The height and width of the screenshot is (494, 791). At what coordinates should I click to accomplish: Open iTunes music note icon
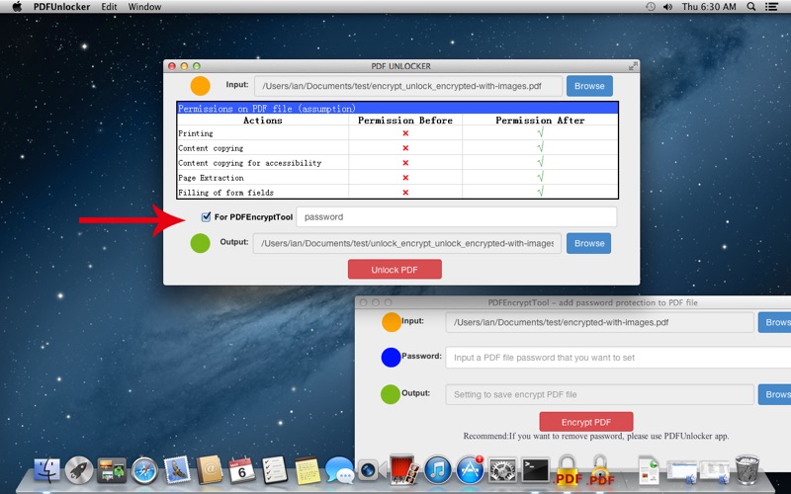pos(437,470)
